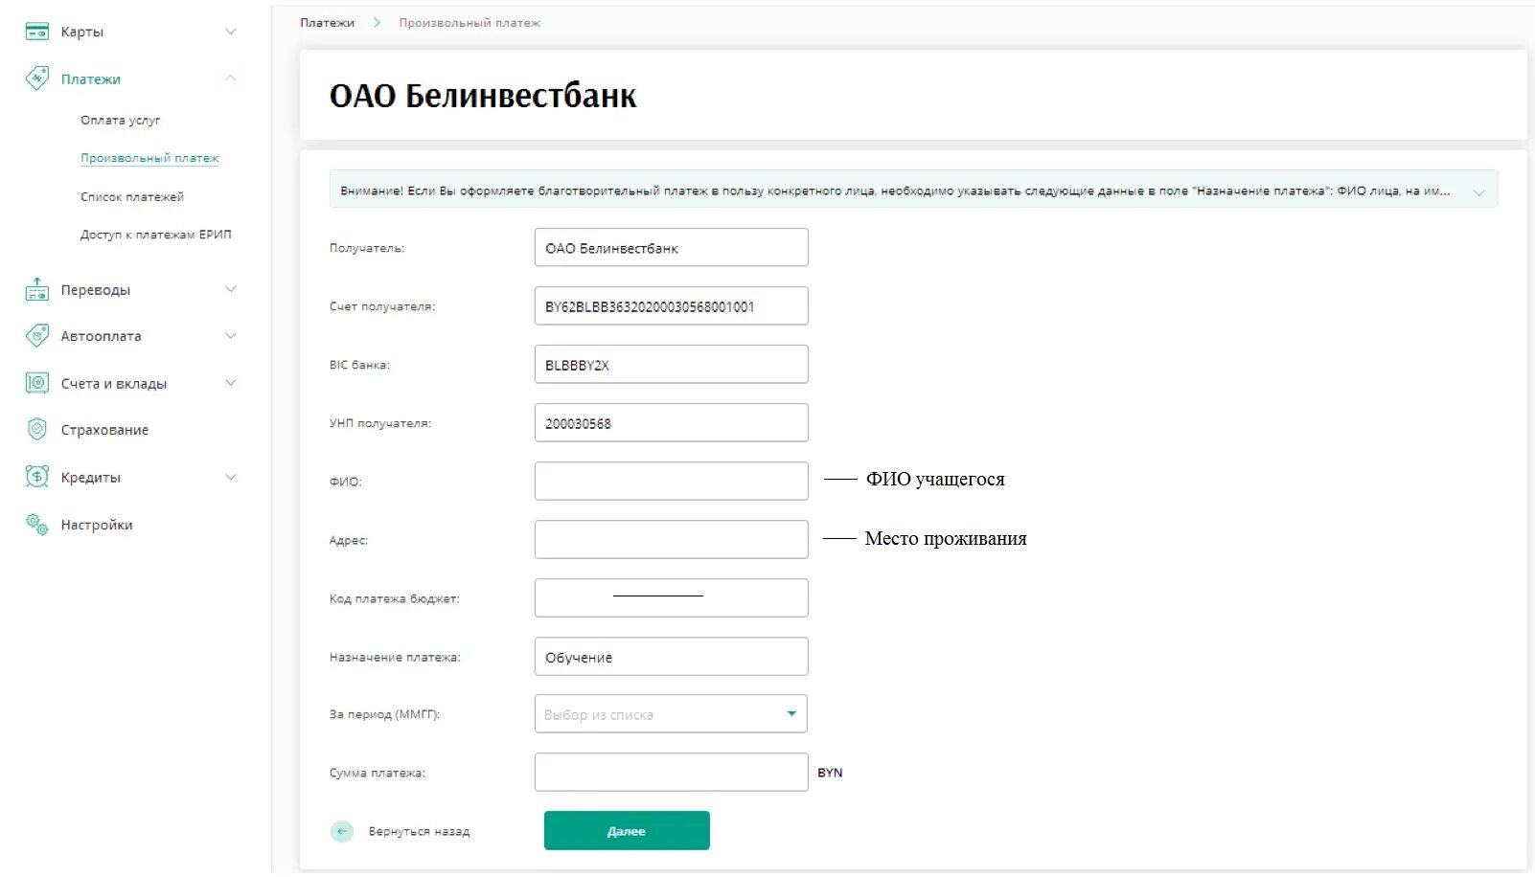Open Оплата услуг submenu item

coord(120,120)
